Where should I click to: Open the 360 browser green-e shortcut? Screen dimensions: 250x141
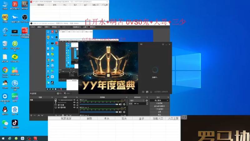(15, 46)
